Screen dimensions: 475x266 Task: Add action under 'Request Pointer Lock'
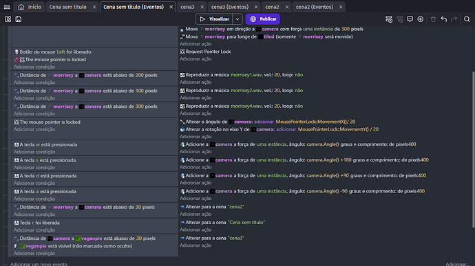[196, 59]
